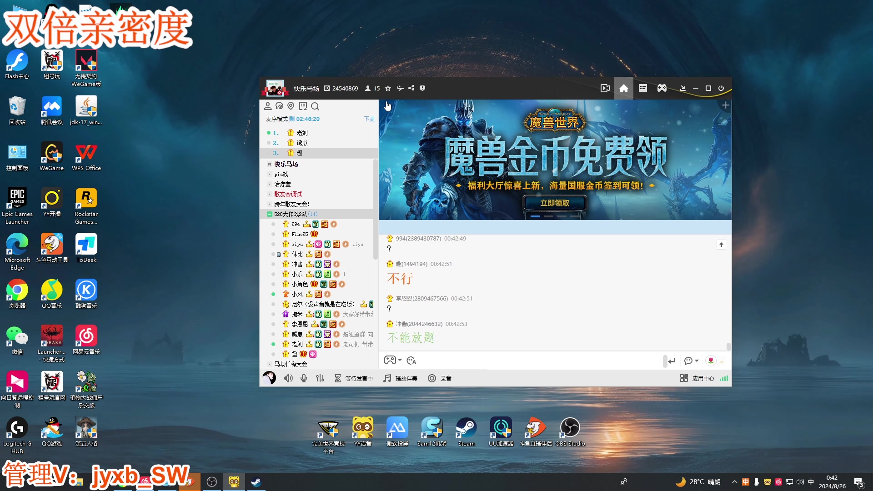The height and width of the screenshot is (491, 873).
Task: Click the scroll-to-top arrow in chat
Action: tap(721, 245)
